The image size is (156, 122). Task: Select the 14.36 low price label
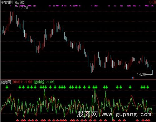point(141,74)
